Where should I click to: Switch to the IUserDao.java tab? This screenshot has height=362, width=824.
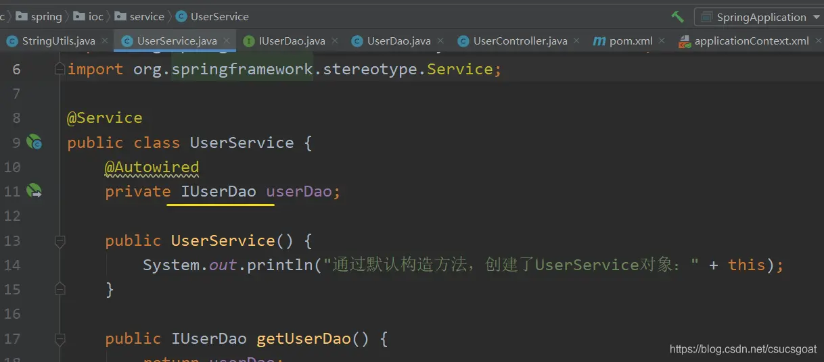292,41
